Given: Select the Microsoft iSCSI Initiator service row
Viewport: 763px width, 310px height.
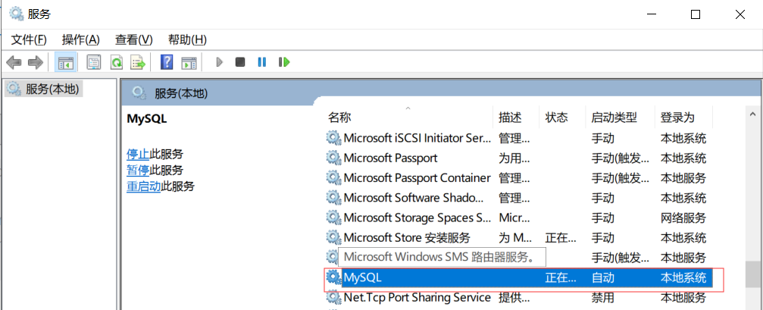Looking at the screenshot, I should (518, 138).
